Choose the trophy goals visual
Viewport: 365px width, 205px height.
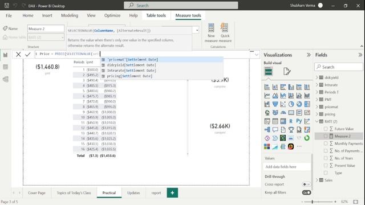291,130
